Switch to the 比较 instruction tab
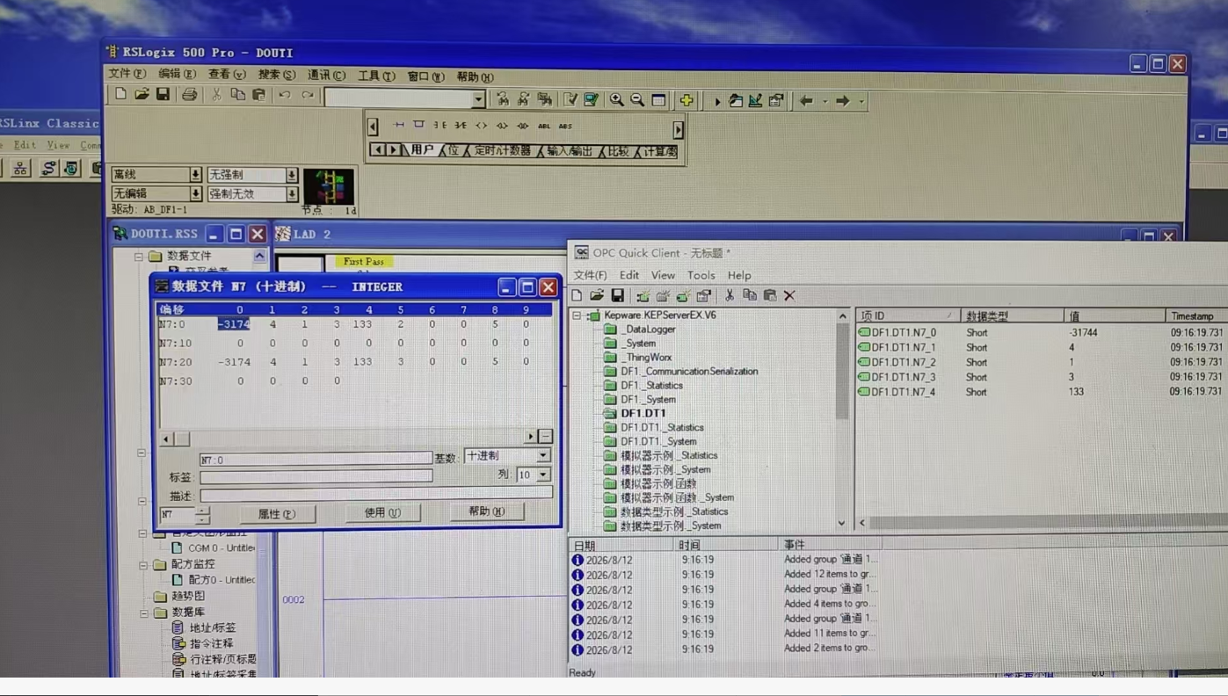This screenshot has height=696, width=1228. tap(618, 151)
